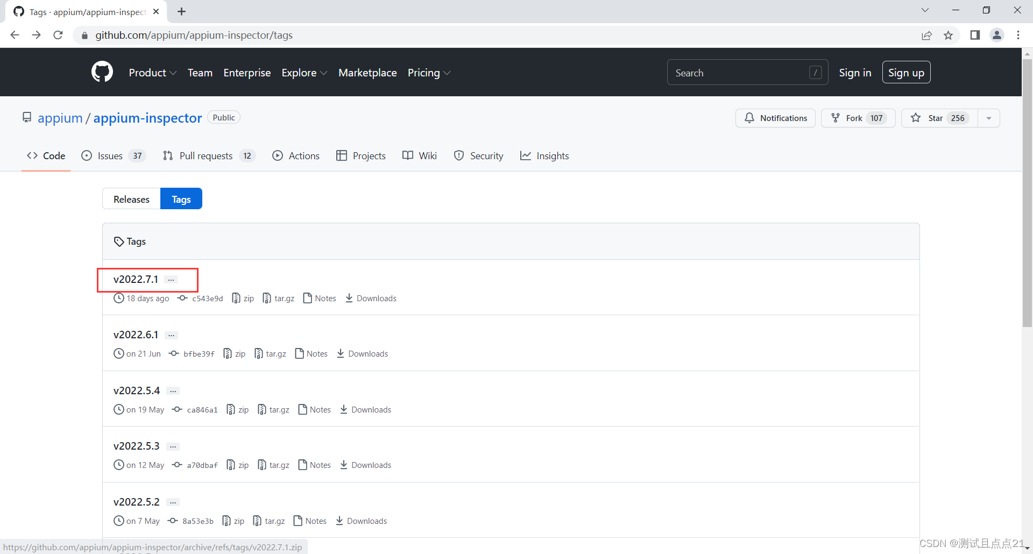1033x554 pixels.
Task: Open Downloads for v2022.5.2
Action: [361, 521]
